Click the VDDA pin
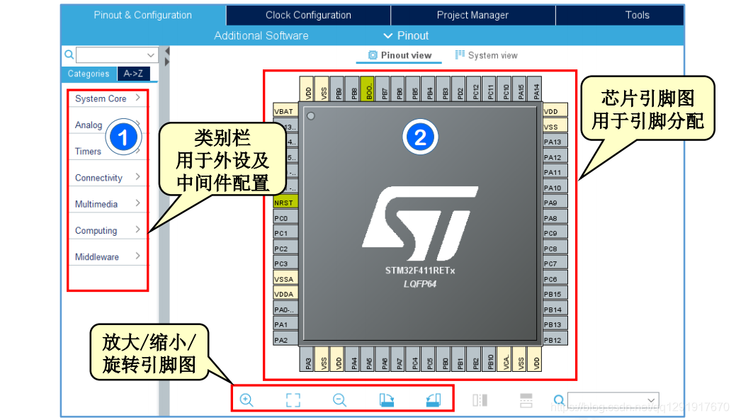The width and height of the screenshot is (736, 420). 285,294
